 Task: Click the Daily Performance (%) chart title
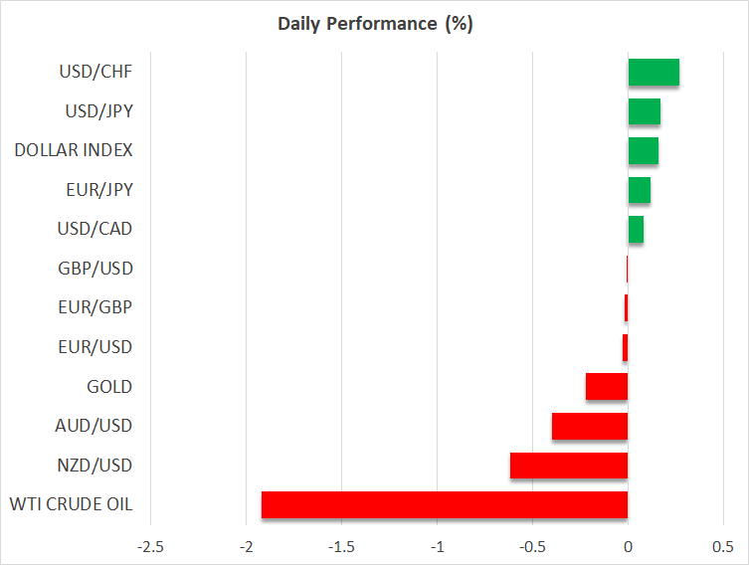[x=375, y=24]
